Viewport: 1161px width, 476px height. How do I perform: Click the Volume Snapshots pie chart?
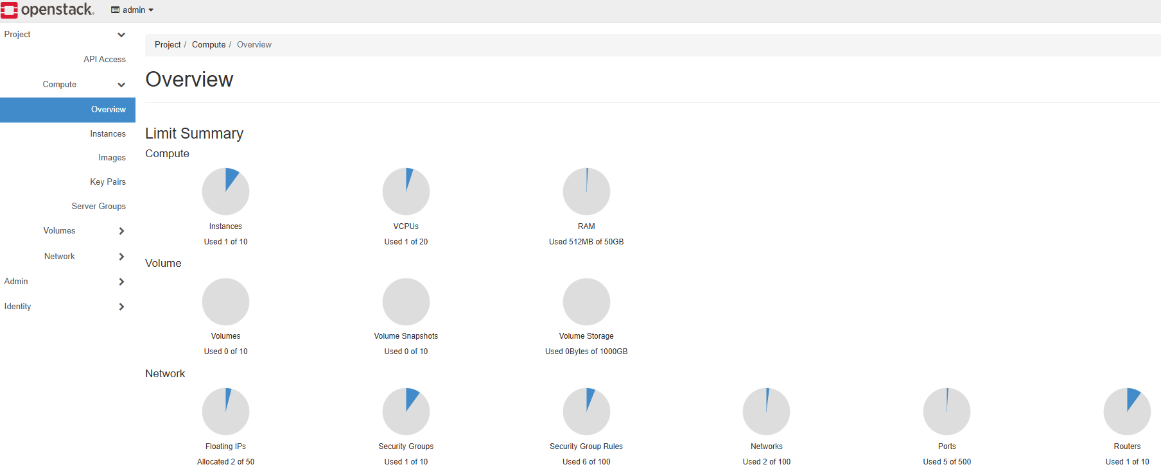tap(406, 302)
